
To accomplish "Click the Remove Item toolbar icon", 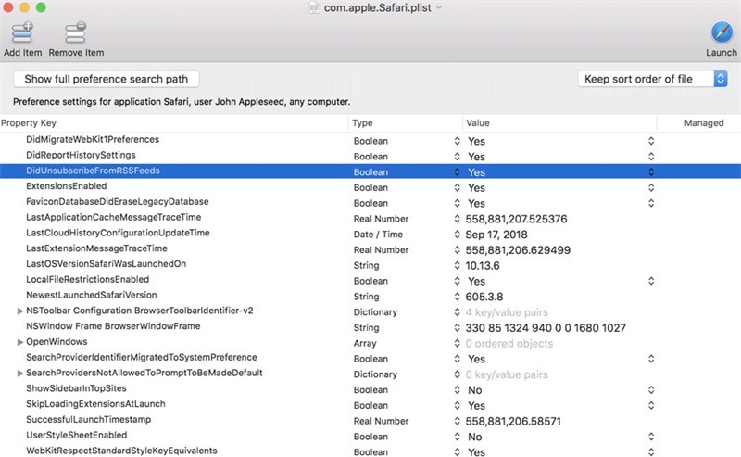I will coord(76,33).
